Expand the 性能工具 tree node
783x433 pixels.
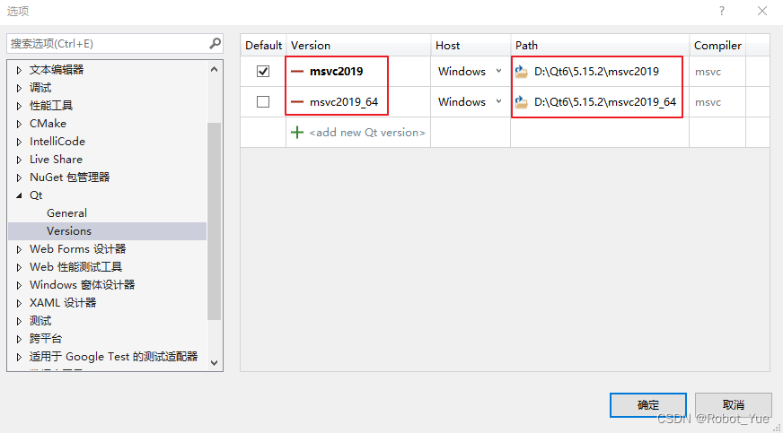pyautogui.click(x=19, y=106)
